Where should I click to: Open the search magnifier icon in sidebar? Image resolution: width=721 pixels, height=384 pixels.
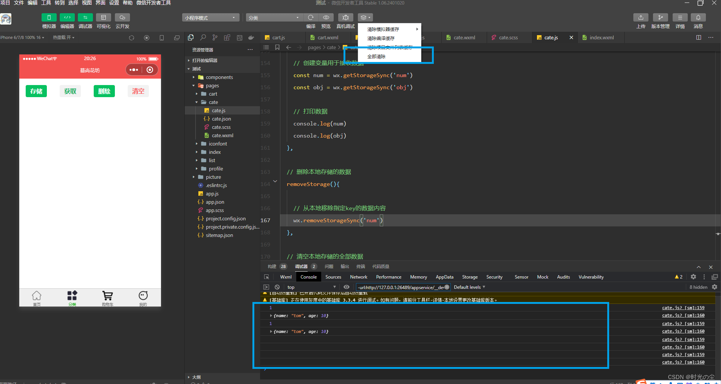pyautogui.click(x=203, y=37)
